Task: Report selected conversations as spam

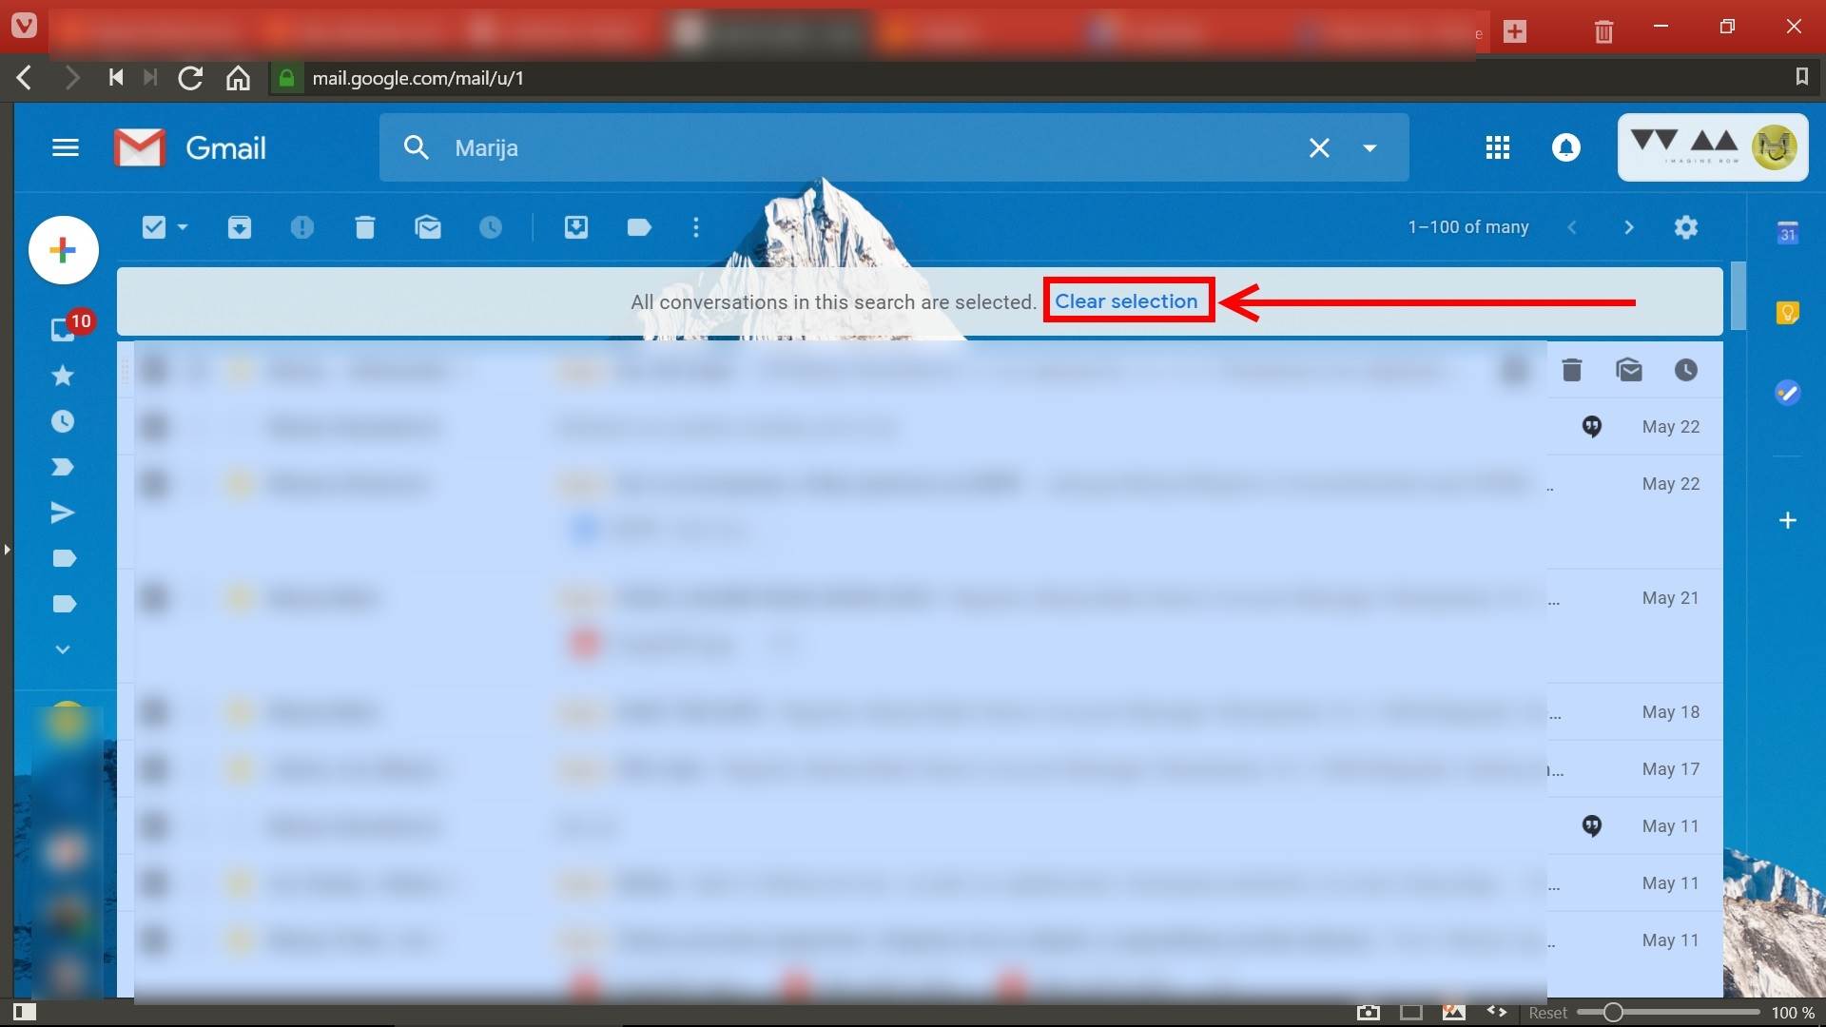Action: [301, 227]
